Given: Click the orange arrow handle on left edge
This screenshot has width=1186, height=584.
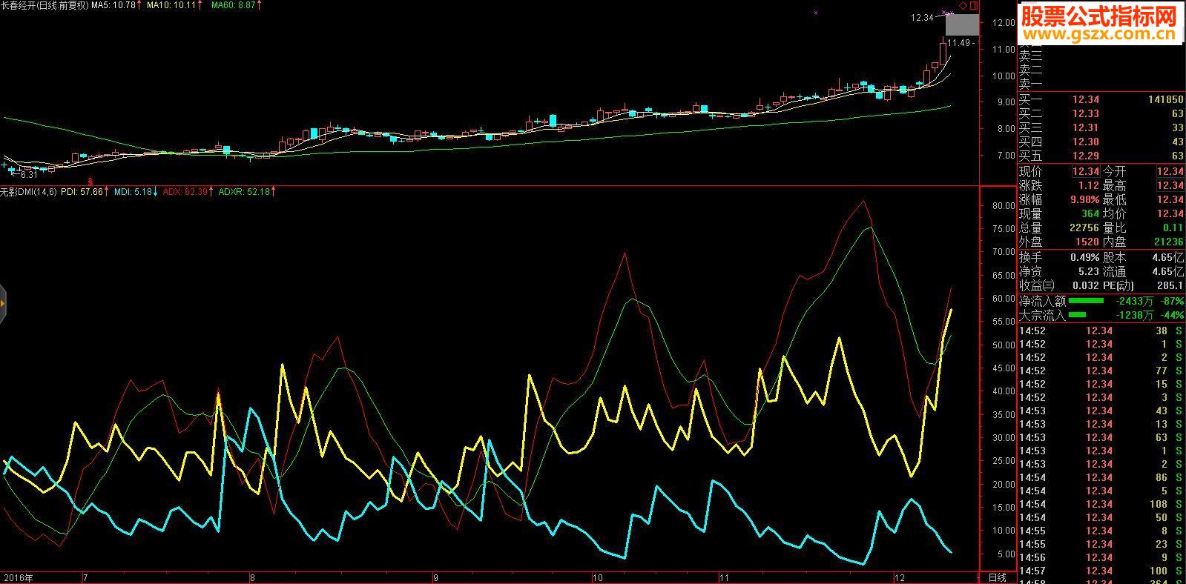Looking at the screenshot, I should [3, 303].
